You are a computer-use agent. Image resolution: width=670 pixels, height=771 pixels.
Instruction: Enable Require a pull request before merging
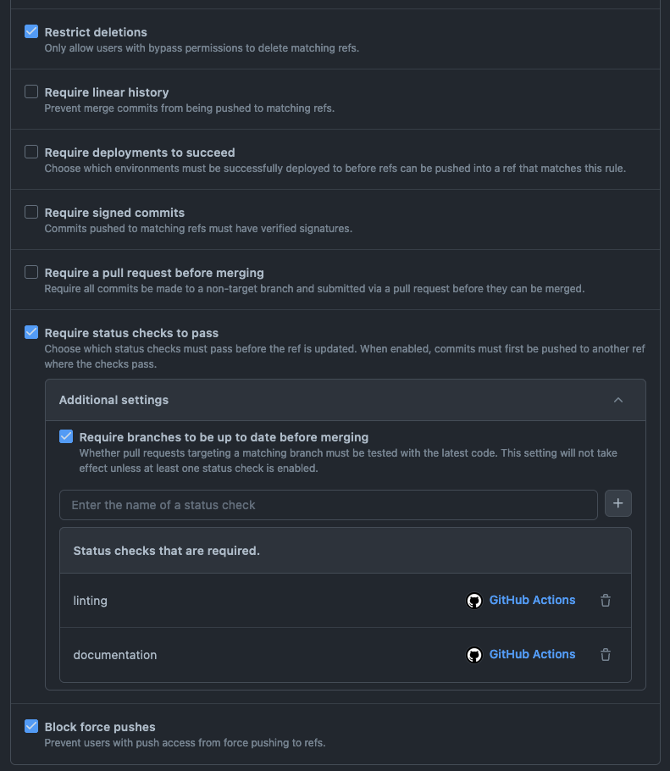click(x=31, y=272)
